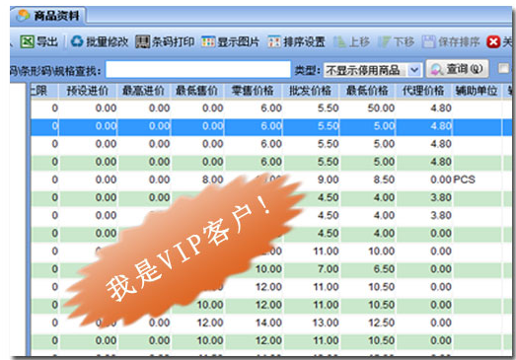Viewport: 516px width, 360px height.
Task: Click the 7.00 cell in 批发价格 column
Action: pyautogui.click(x=311, y=269)
